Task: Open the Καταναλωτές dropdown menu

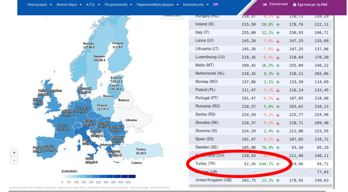Action: [196, 4]
